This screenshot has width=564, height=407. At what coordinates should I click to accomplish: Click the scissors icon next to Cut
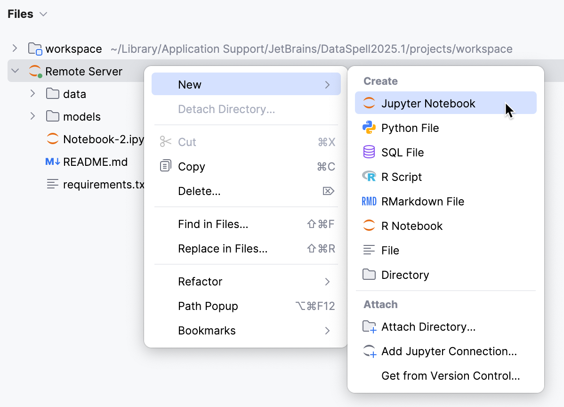pyautogui.click(x=165, y=141)
